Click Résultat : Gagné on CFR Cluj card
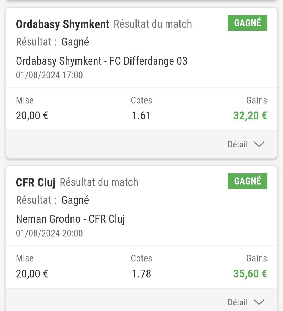This screenshot has width=283, height=311. (x=52, y=200)
